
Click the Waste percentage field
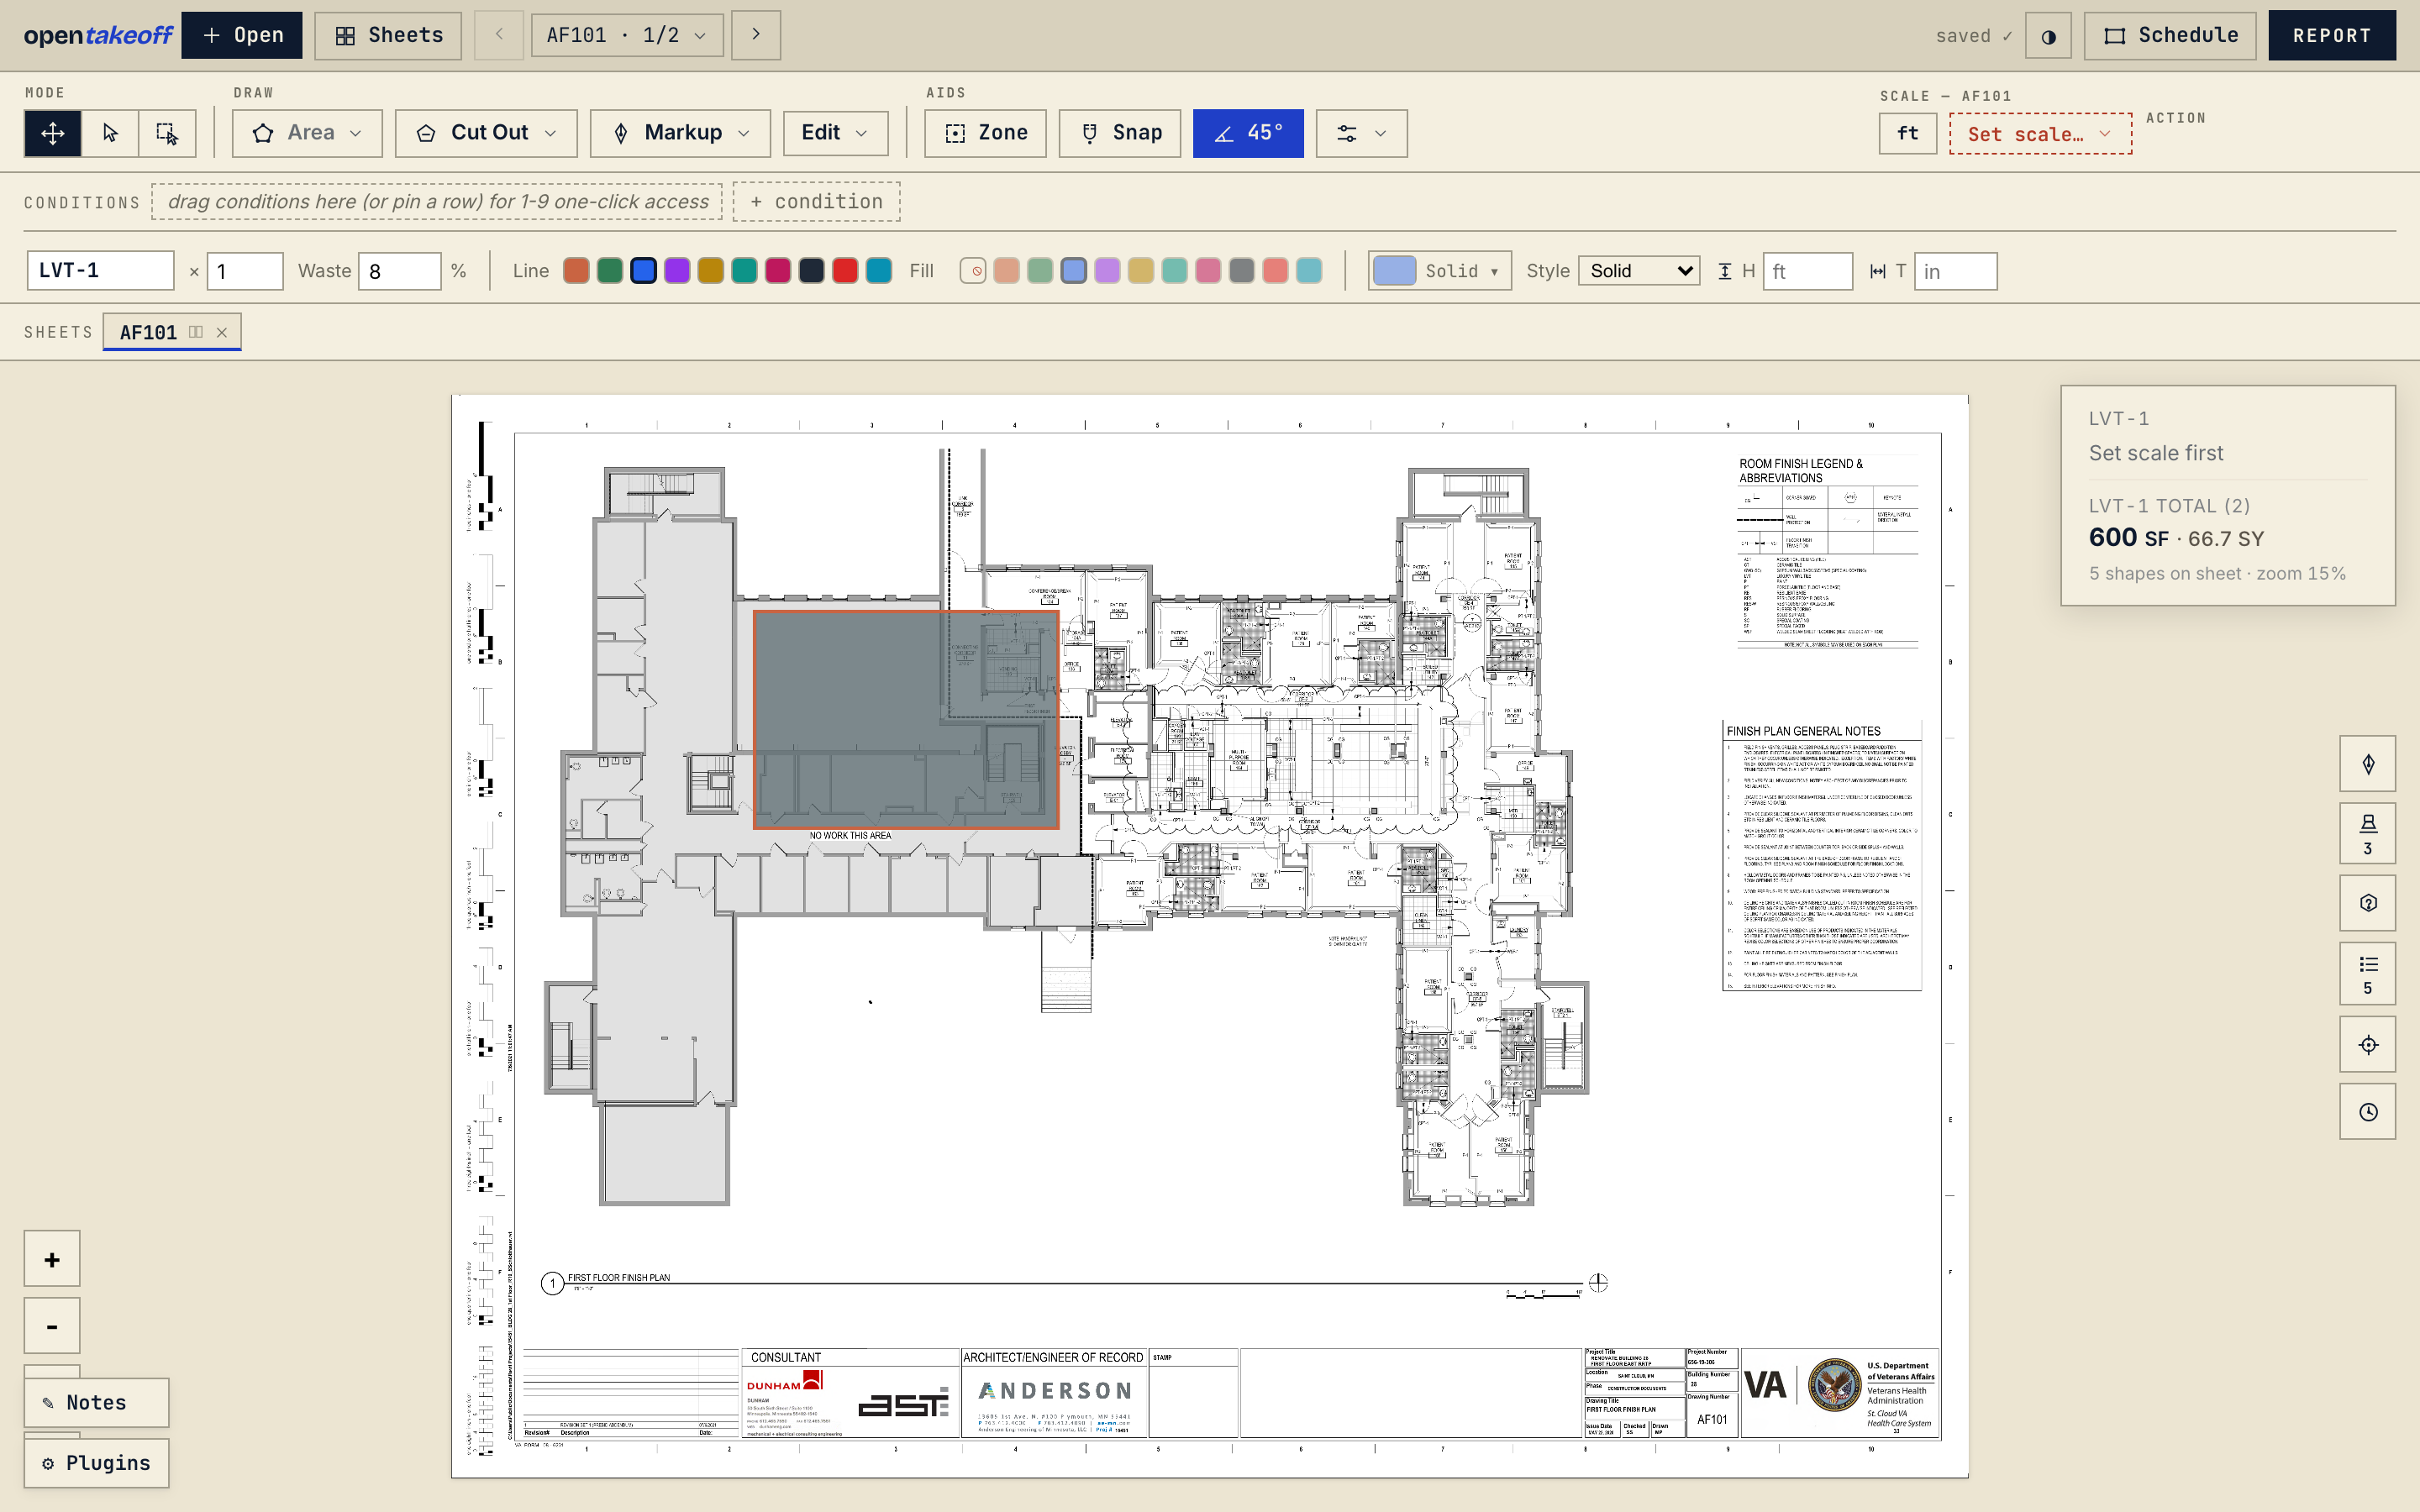400,271
